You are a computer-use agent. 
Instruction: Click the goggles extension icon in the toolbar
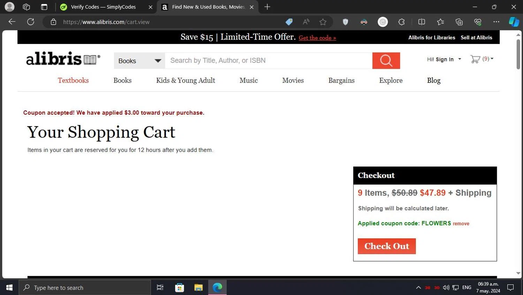pos(364,22)
